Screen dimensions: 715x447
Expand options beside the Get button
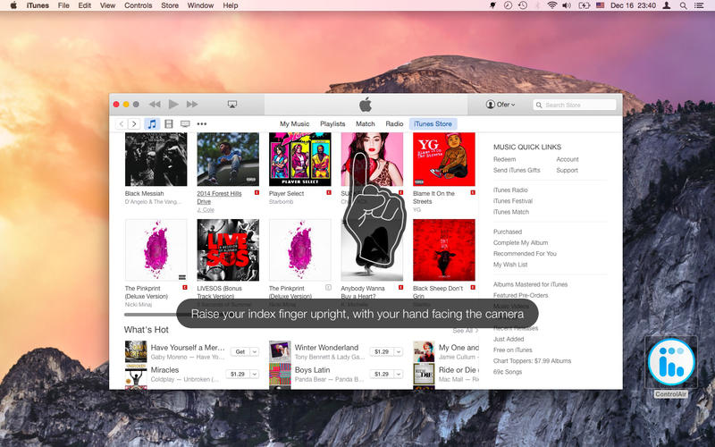coord(255,351)
